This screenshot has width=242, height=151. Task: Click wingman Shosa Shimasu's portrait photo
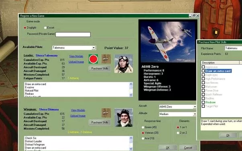tap(124, 118)
